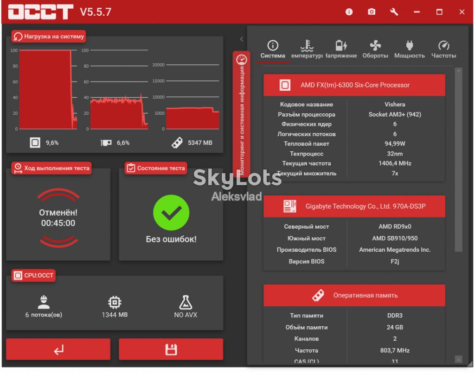
Task: Click the vertical monitoring and system info tab
Action: (x=241, y=115)
